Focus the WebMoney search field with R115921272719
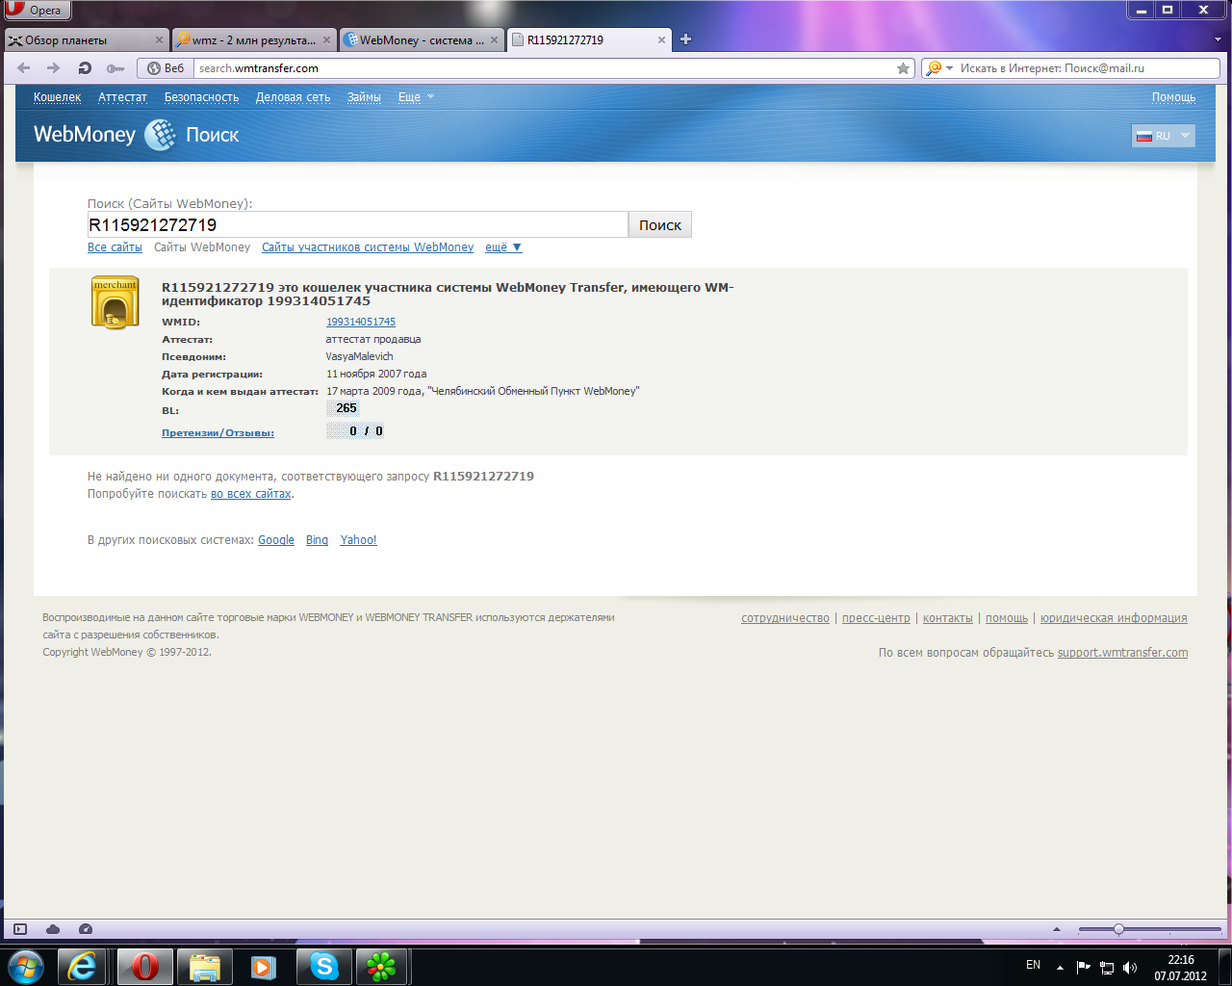1232x986 pixels. 357,224
